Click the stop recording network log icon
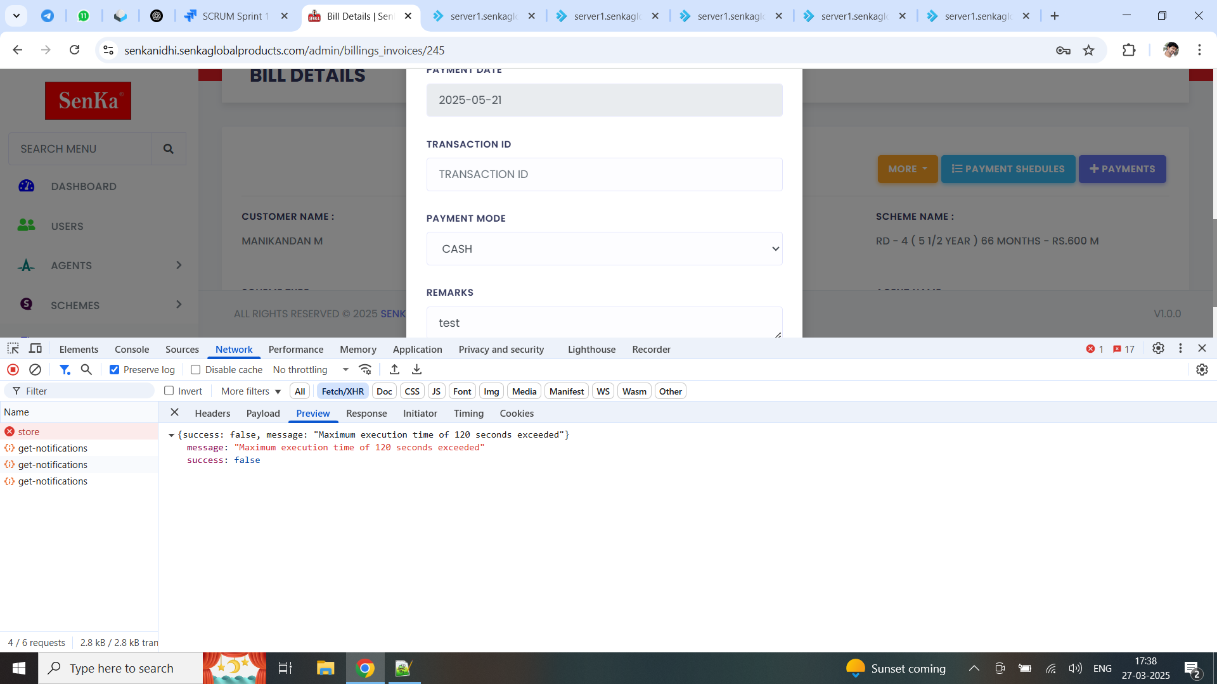Image resolution: width=1217 pixels, height=684 pixels. [x=13, y=370]
